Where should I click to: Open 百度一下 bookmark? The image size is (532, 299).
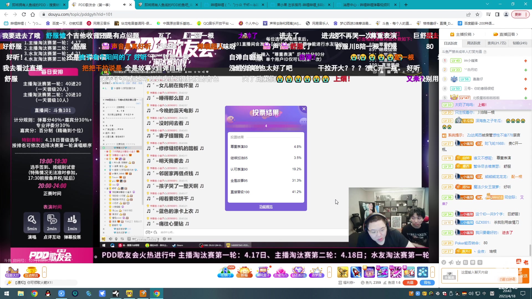[64, 23]
